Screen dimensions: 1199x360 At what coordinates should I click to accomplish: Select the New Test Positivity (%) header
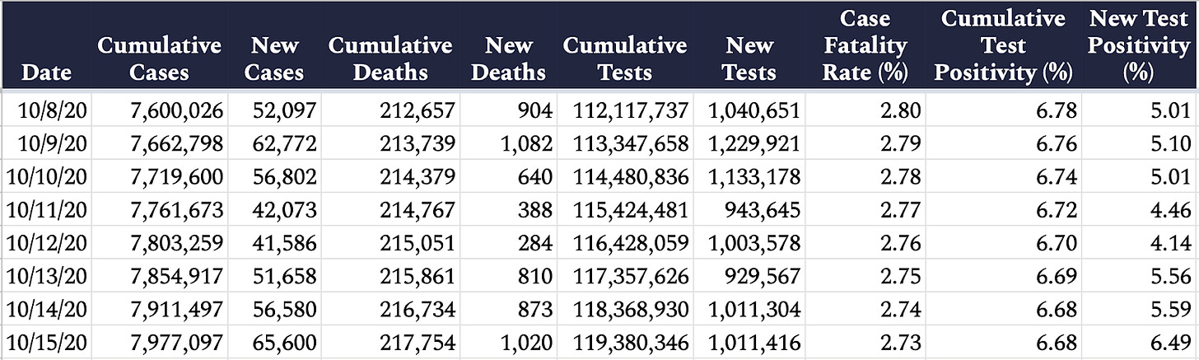1138,45
